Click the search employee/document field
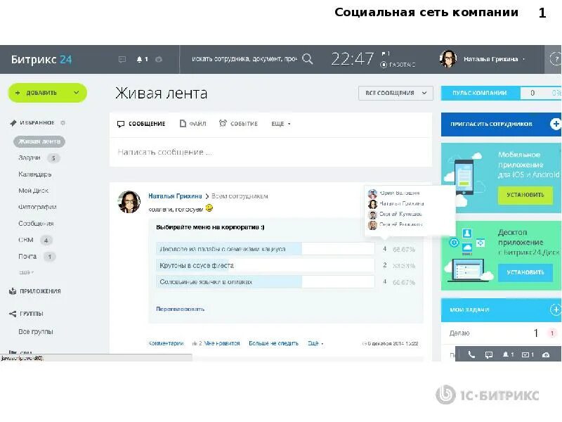Image resolution: width=562 pixels, height=422 pixels. (244, 59)
